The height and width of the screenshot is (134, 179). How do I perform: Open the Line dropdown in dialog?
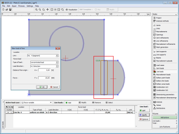point(57,56)
